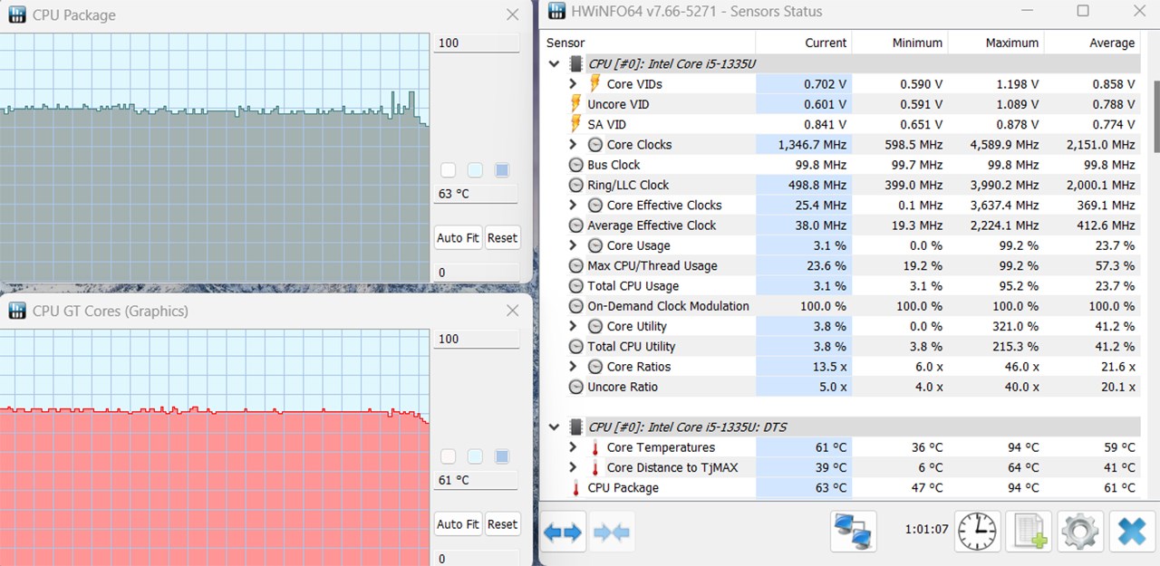Screen dimensions: 1160x566
Task: Click chip icon of CPU [#0] DTS group
Action: (575, 427)
